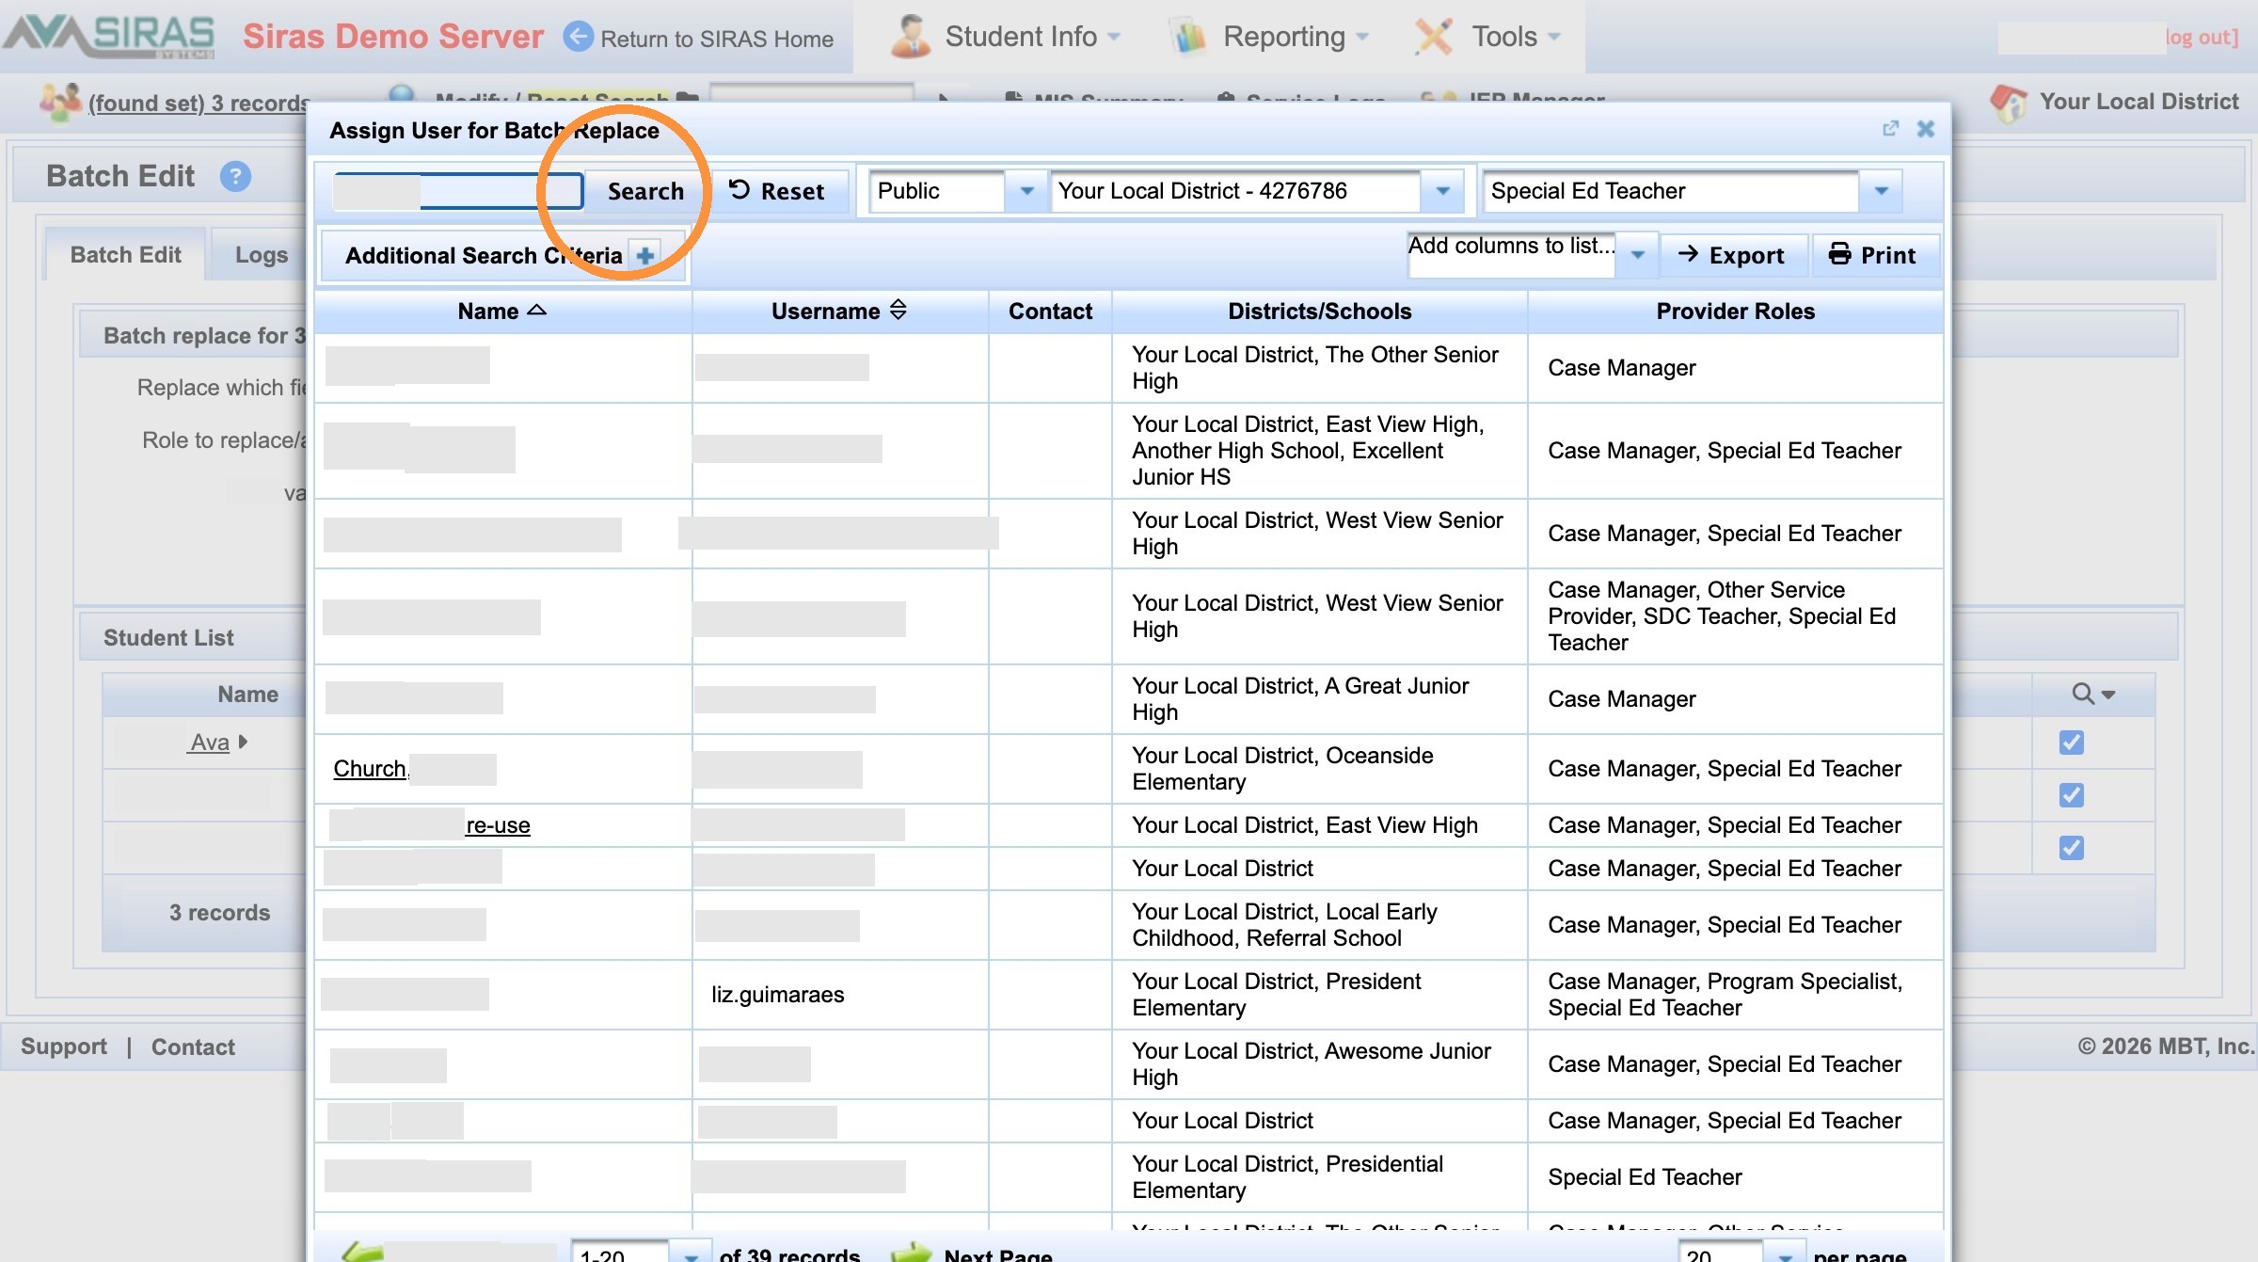Click the found set people icon
Viewport: 2258px width, 1262px height.
pyautogui.click(x=60, y=102)
